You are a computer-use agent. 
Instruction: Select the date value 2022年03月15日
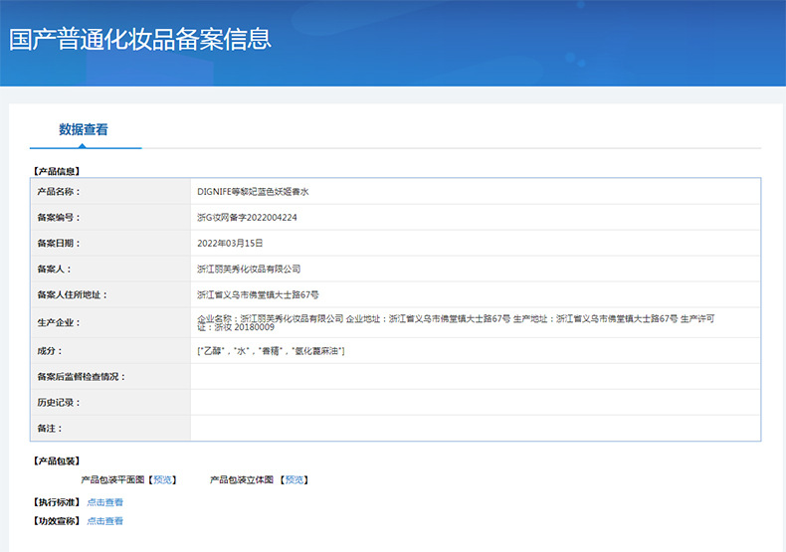tap(230, 243)
